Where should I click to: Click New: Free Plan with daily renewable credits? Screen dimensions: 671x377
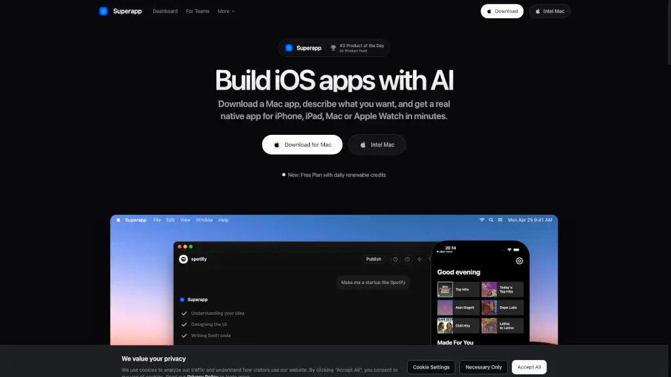point(337,175)
